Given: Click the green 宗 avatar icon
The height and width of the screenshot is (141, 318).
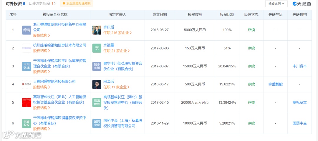Looking at the screenshot, I should click(97, 48).
